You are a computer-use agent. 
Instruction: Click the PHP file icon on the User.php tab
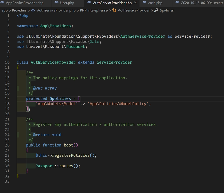click(x=57, y=3)
